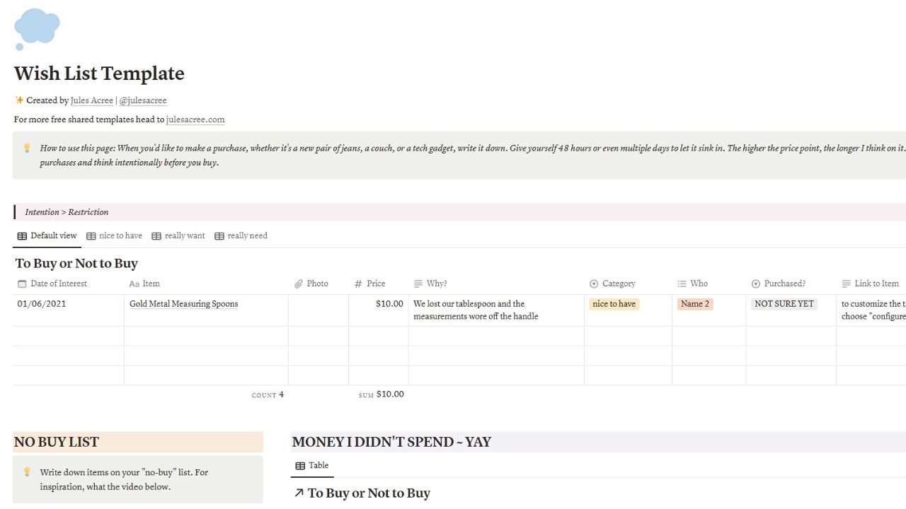Screen dimensions: 906x509
Task: Open the nice to have Category cell dropdown
Action: coord(614,303)
